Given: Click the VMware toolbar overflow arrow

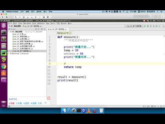Looking at the screenshot, I should 51,17.
